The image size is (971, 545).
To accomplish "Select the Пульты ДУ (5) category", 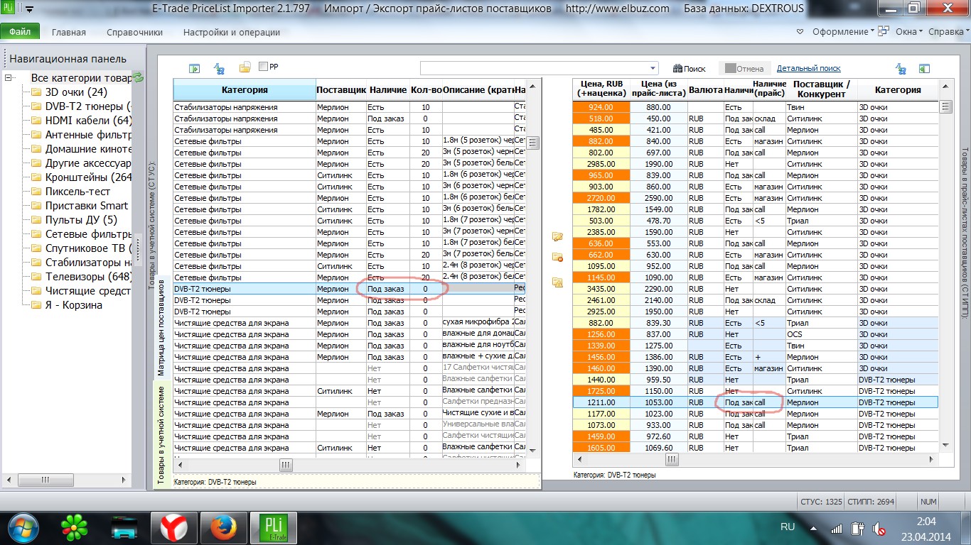I will pyautogui.click(x=81, y=220).
